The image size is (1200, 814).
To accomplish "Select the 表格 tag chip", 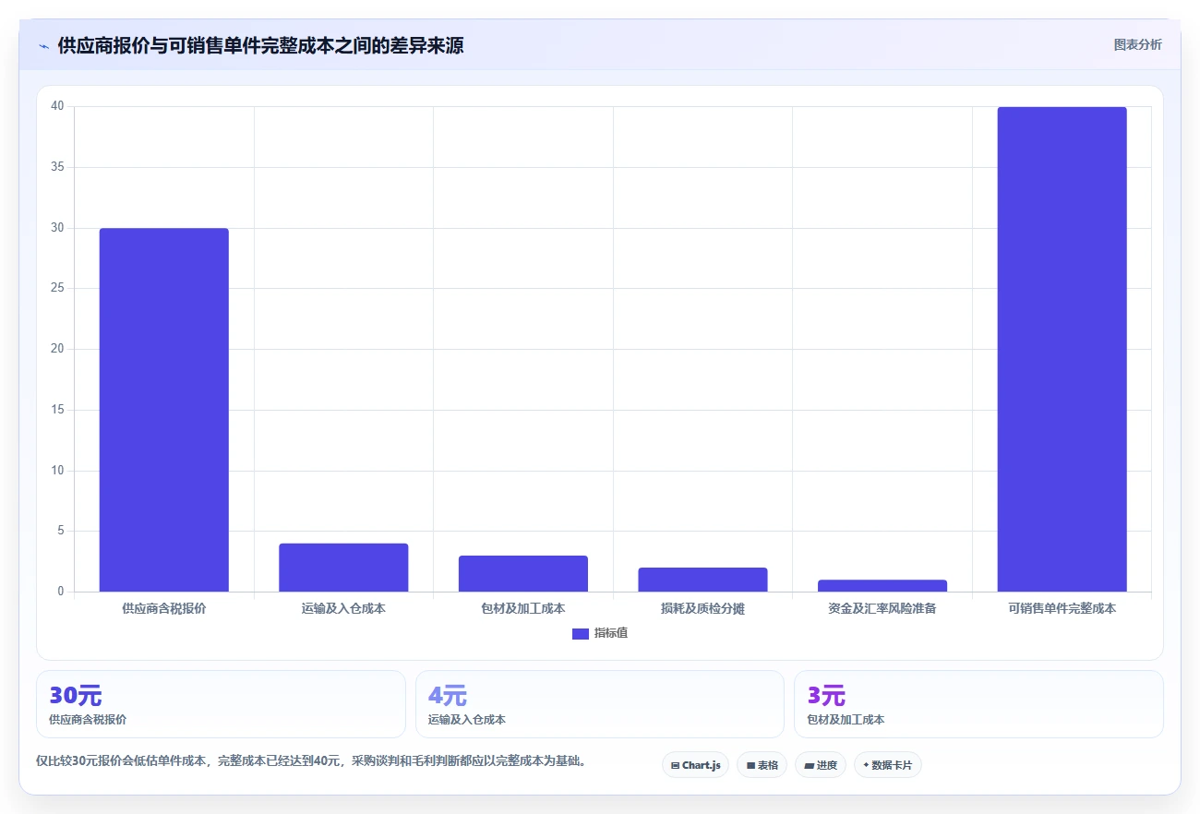I will pos(762,765).
